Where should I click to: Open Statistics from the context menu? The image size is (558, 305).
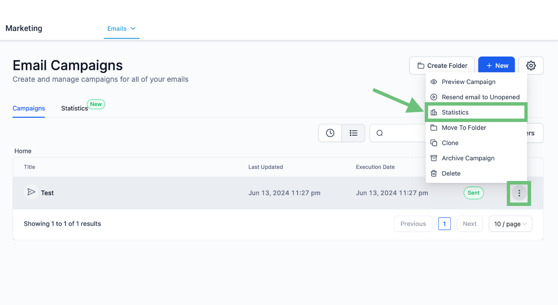point(476,112)
